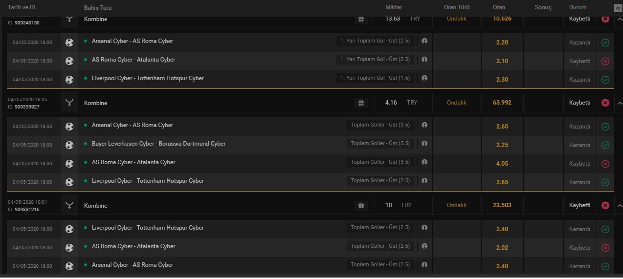Open the dropdown arrow in the header row
Image resolution: width=623 pixels, height=279 pixels.
coord(618,8)
